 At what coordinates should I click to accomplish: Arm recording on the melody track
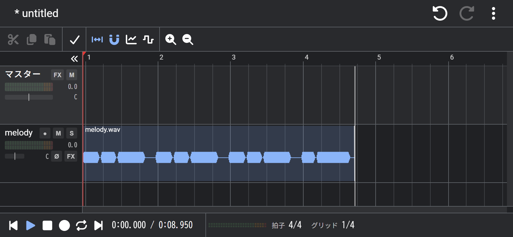(x=45, y=133)
